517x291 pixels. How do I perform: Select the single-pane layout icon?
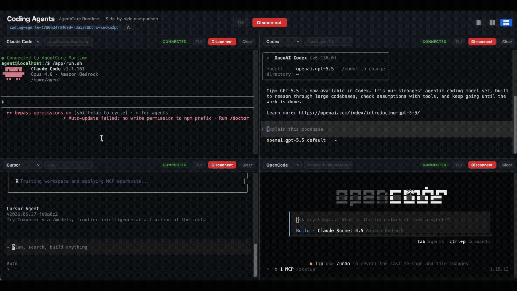[x=478, y=23]
